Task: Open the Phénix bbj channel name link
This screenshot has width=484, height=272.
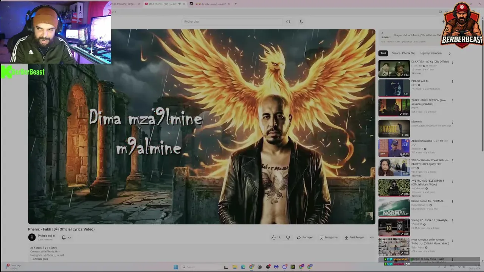Action: coord(45,236)
